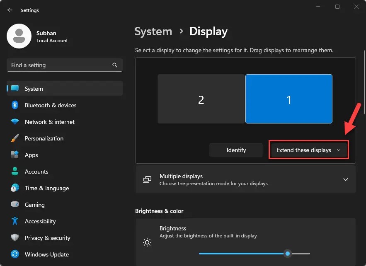Click the System breadcrumb link
Image resolution: width=366 pixels, height=266 pixels.
153,31
